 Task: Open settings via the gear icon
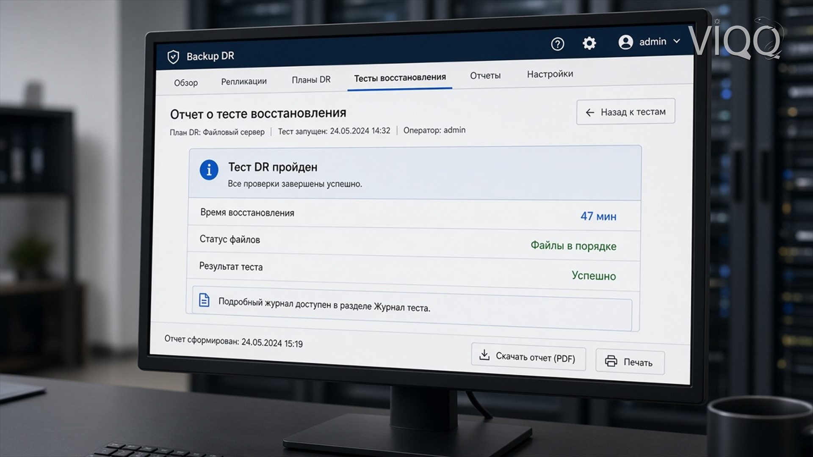(589, 43)
